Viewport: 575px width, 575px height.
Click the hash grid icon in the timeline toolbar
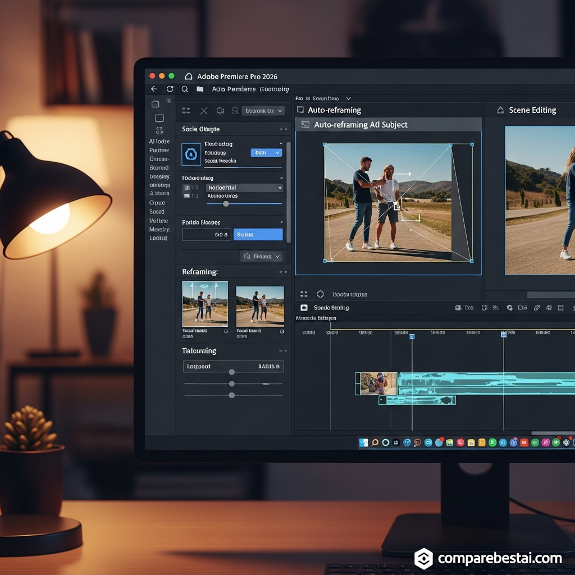click(x=549, y=308)
